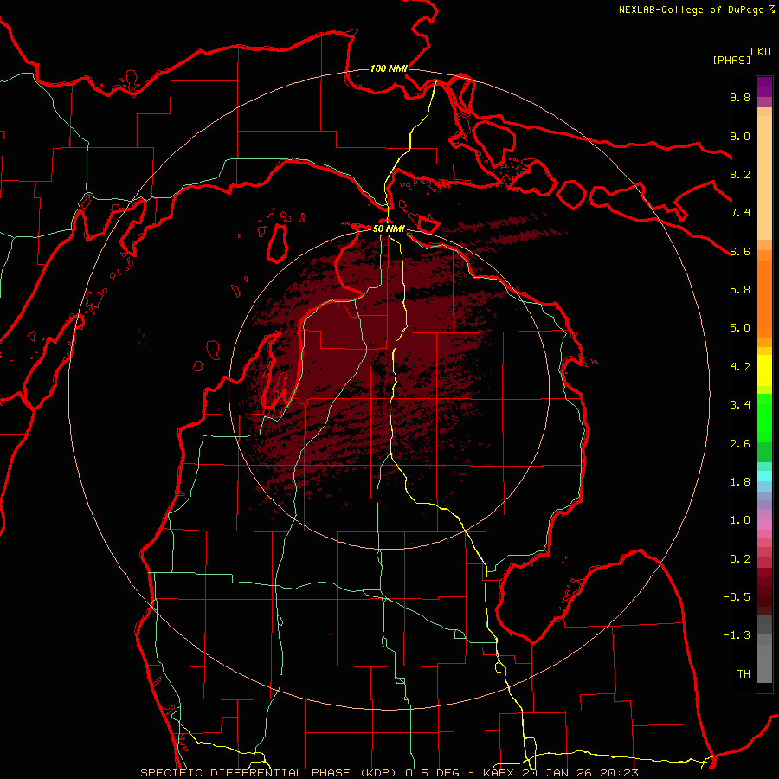Click the 1.8 scale value
This screenshot has height=779, width=779.
point(740,482)
